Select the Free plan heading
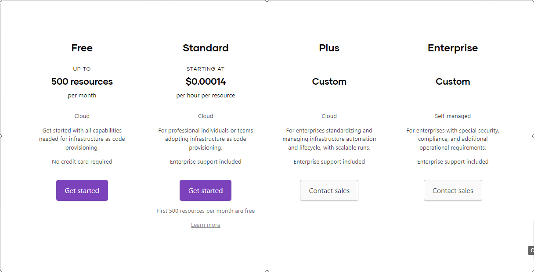This screenshot has width=534, height=272. pyautogui.click(x=82, y=48)
